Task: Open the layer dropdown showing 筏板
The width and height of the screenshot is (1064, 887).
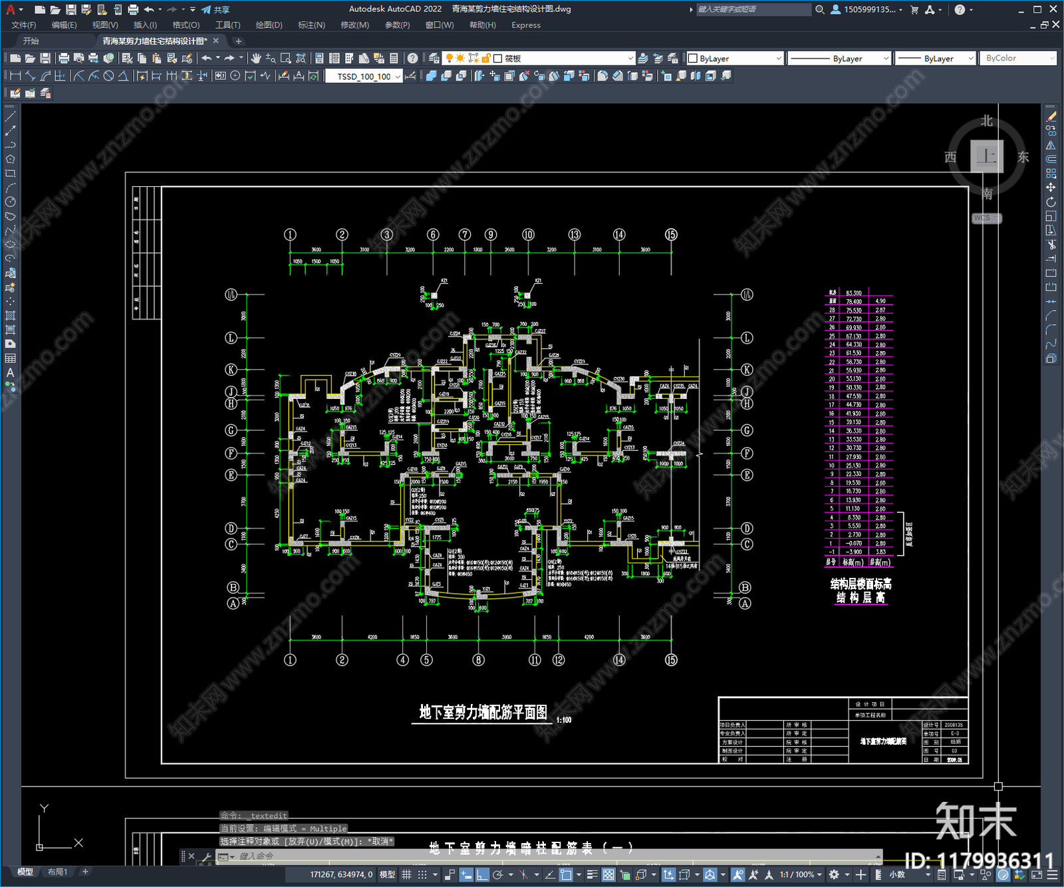Action: click(x=540, y=59)
